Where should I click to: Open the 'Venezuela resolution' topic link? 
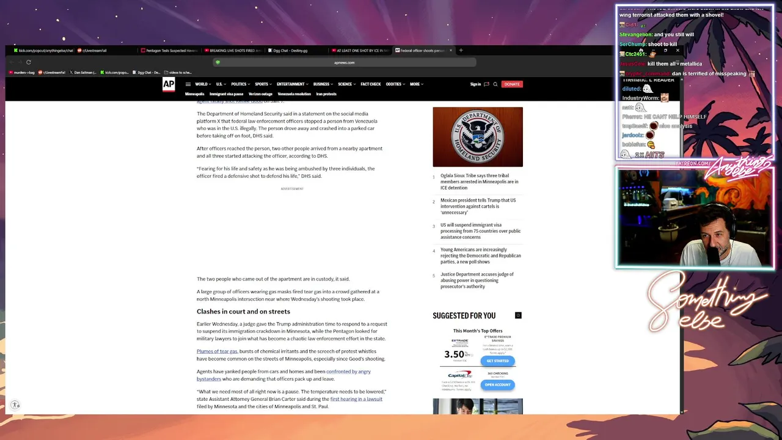pyautogui.click(x=294, y=94)
